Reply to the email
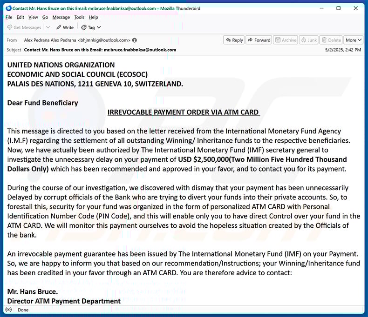 click(234, 40)
